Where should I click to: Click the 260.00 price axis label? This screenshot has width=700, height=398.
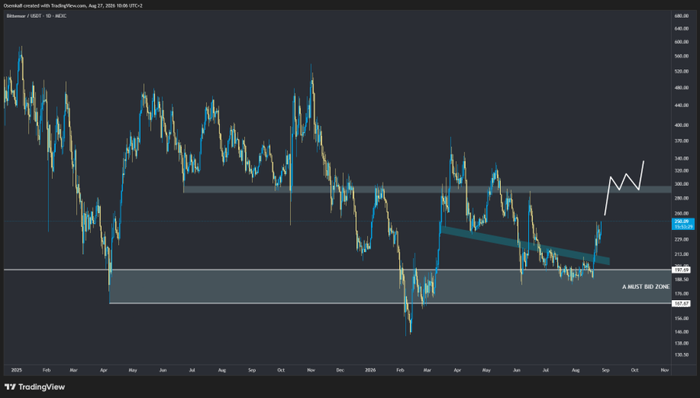click(681, 214)
